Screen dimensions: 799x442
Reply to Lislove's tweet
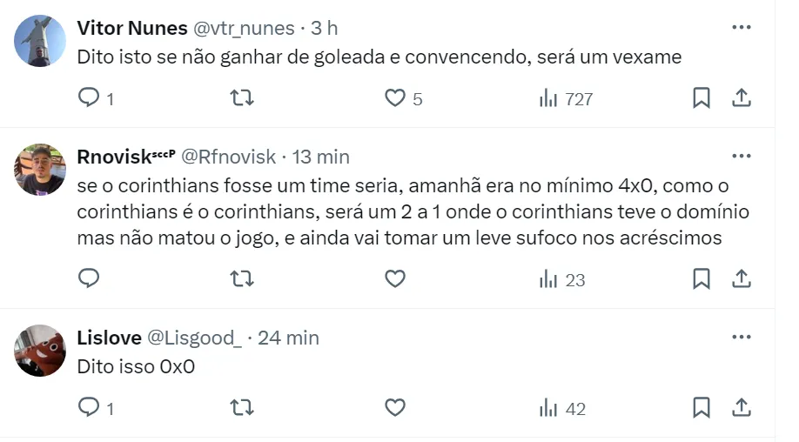click(x=89, y=407)
